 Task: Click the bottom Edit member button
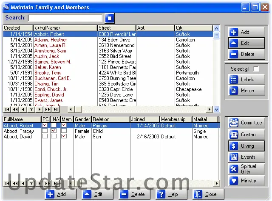[97, 194]
